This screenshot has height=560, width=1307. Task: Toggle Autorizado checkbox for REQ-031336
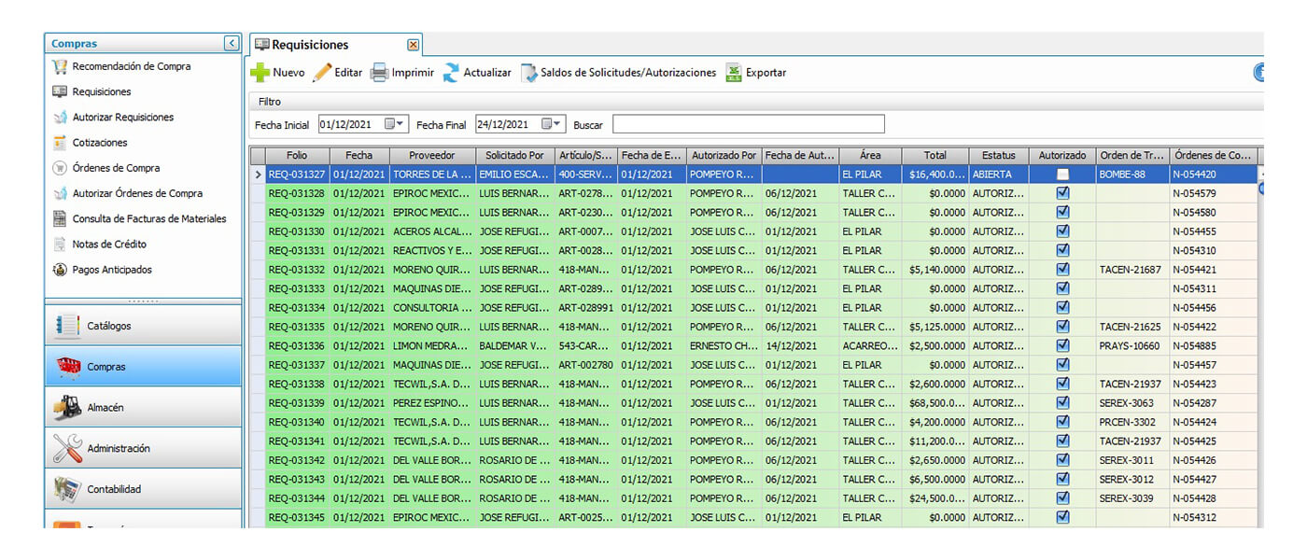point(1062,345)
